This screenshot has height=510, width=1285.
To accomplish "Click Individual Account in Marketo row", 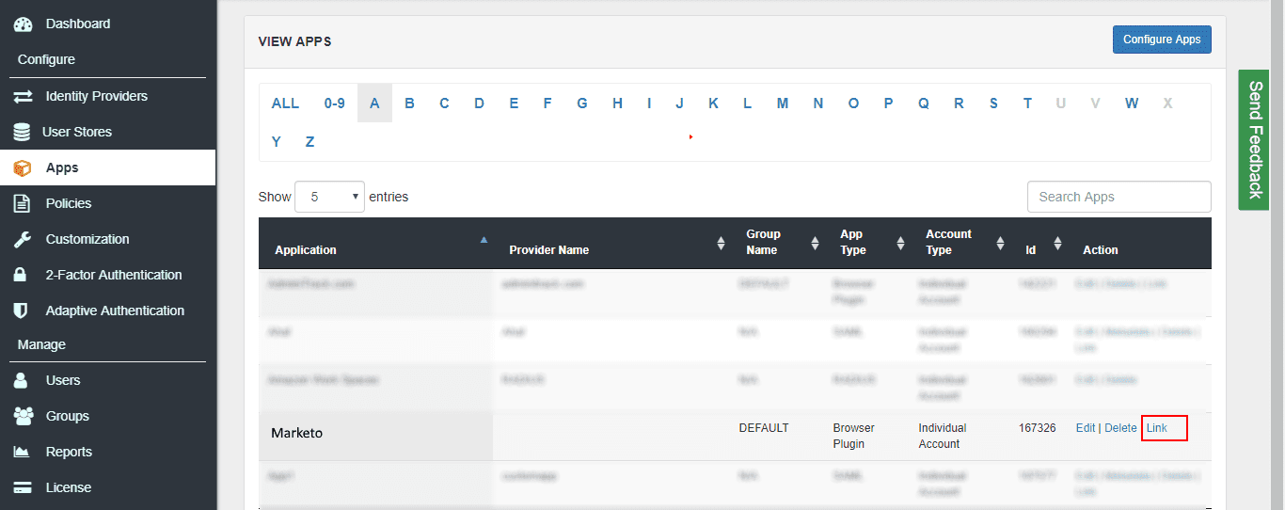I will point(943,436).
